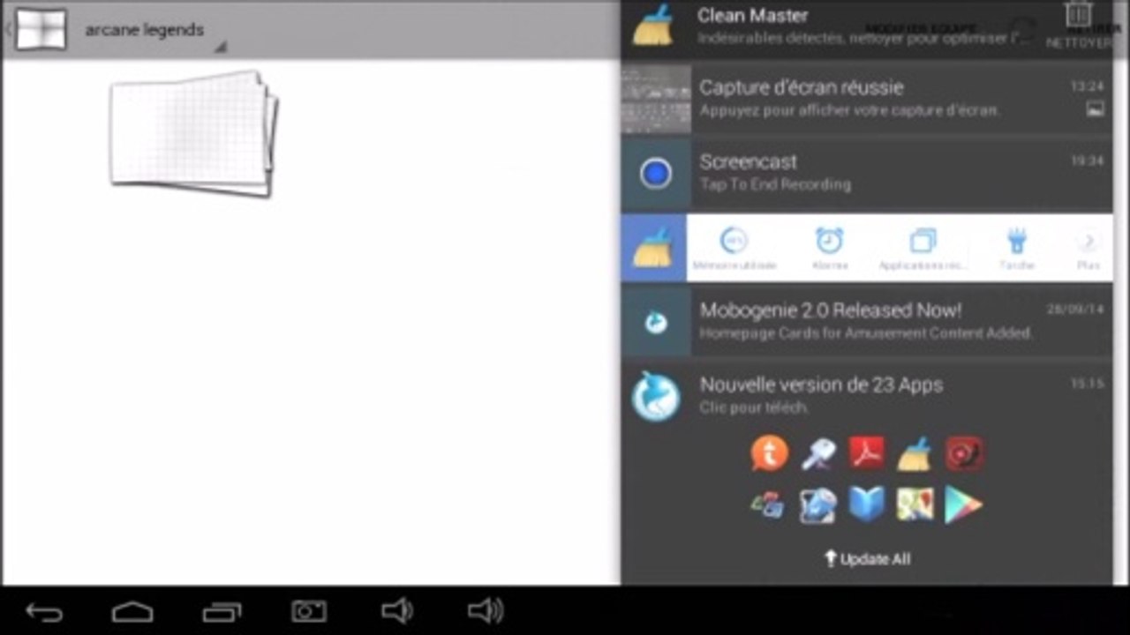Open the photo stack thumbnail in the gallery
The image size is (1130, 635).
coord(193,133)
